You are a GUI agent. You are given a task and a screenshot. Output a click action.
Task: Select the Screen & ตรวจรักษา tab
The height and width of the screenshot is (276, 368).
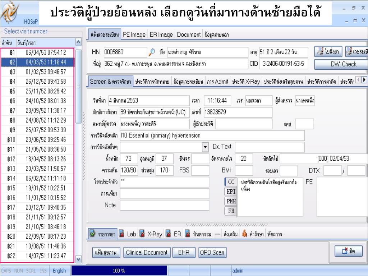(111, 82)
